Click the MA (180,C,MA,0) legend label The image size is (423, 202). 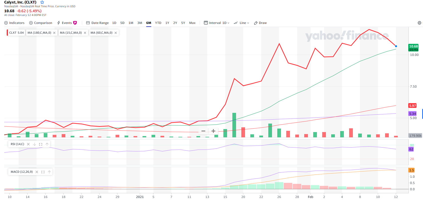click(x=39, y=33)
